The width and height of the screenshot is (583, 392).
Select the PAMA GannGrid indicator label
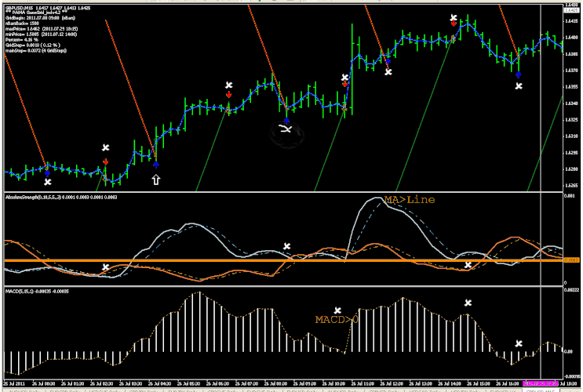pyautogui.click(x=37, y=13)
